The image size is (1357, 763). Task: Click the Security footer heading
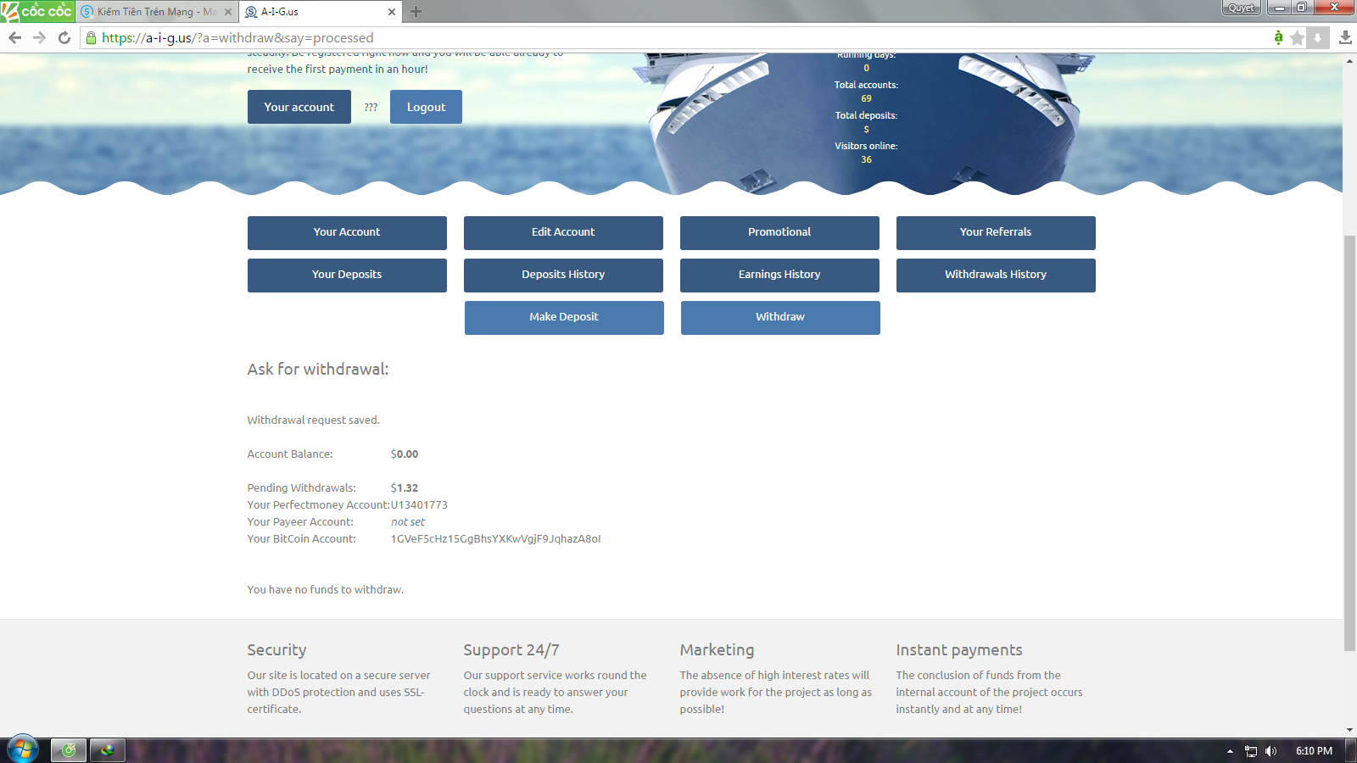[276, 649]
